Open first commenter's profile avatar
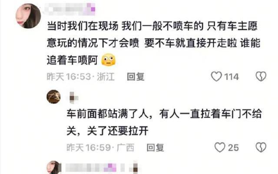The width and height of the screenshot is (278, 174). click(28, 16)
